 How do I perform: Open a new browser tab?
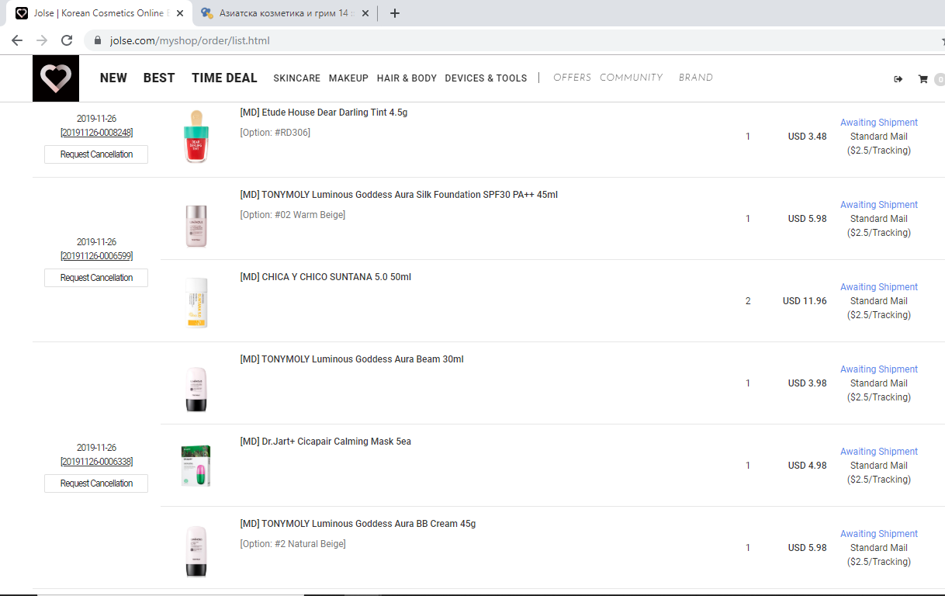click(x=394, y=13)
